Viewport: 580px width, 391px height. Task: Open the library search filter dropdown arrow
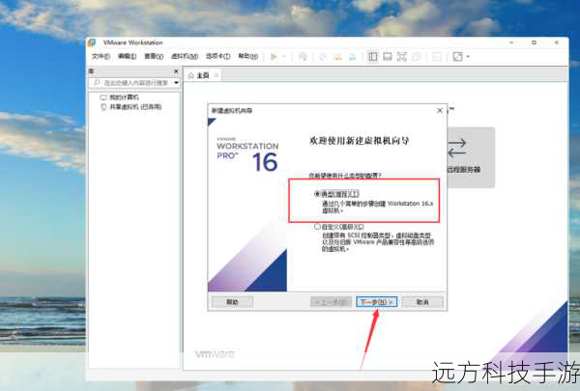click(x=177, y=83)
